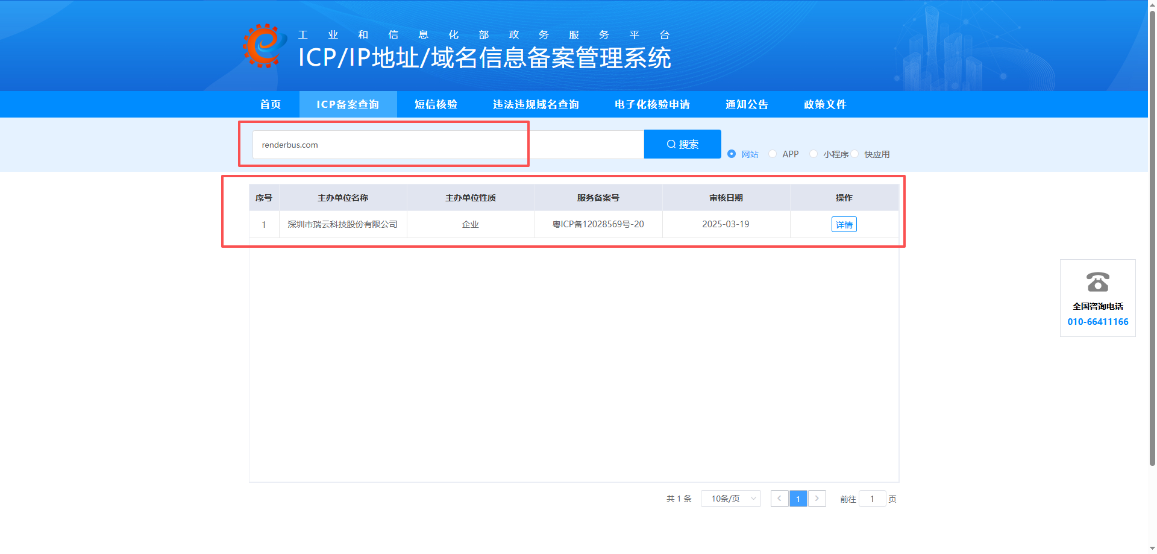
Task: Click the 序号 column header
Action: click(264, 198)
